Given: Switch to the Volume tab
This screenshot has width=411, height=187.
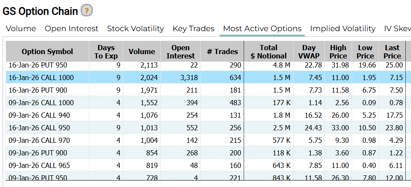Looking at the screenshot, I should pyautogui.click(x=21, y=29).
